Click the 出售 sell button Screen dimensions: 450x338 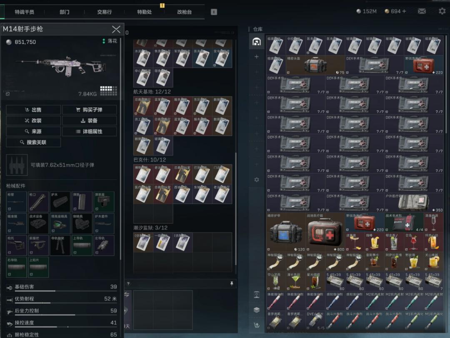click(x=33, y=110)
